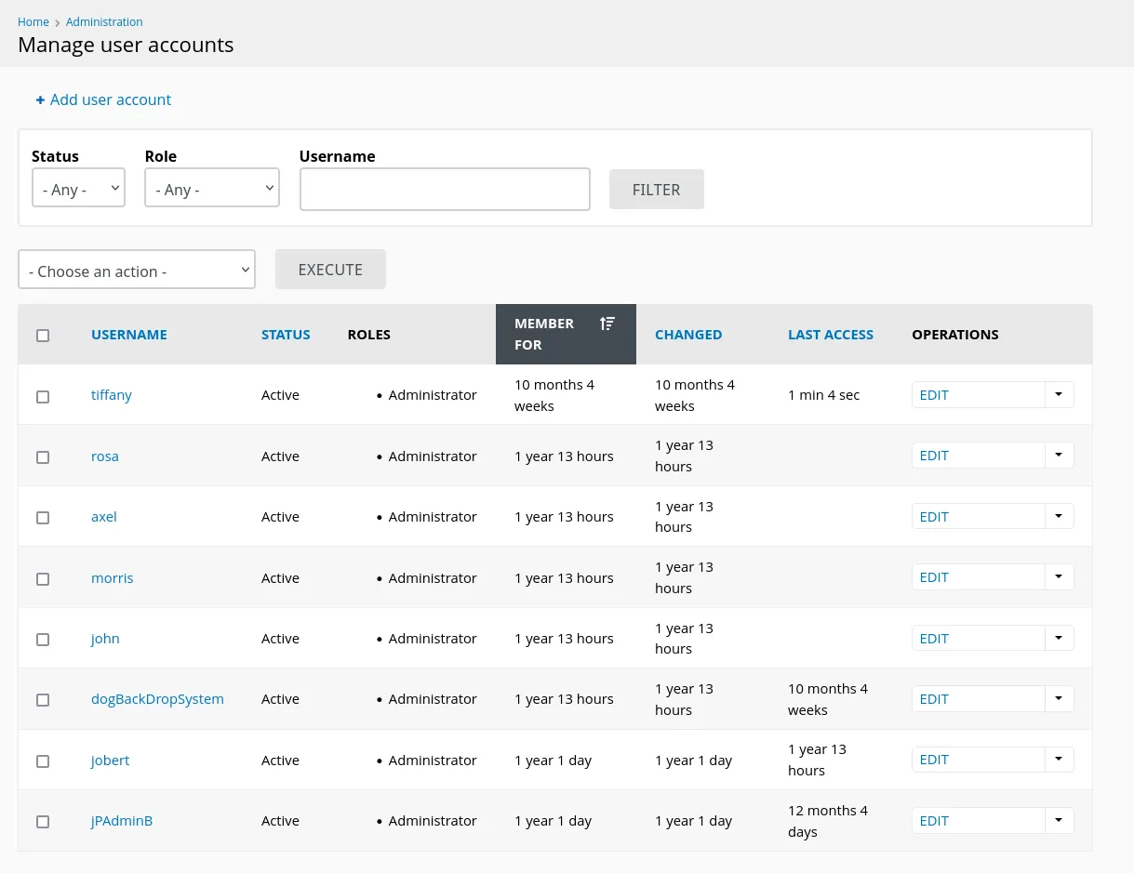Show more operations for jPAdminB
This screenshot has width=1134, height=873.
pos(1059,821)
